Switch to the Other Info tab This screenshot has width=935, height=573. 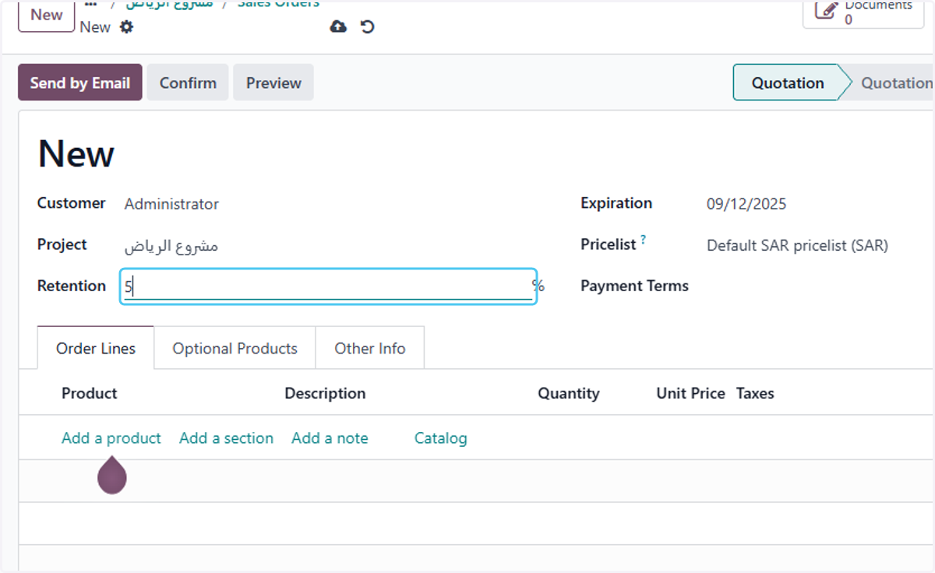pos(370,348)
